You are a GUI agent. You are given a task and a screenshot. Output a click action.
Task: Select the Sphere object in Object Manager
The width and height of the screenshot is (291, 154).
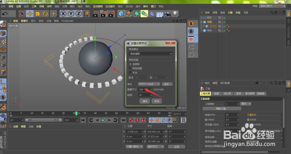[x=209, y=30]
